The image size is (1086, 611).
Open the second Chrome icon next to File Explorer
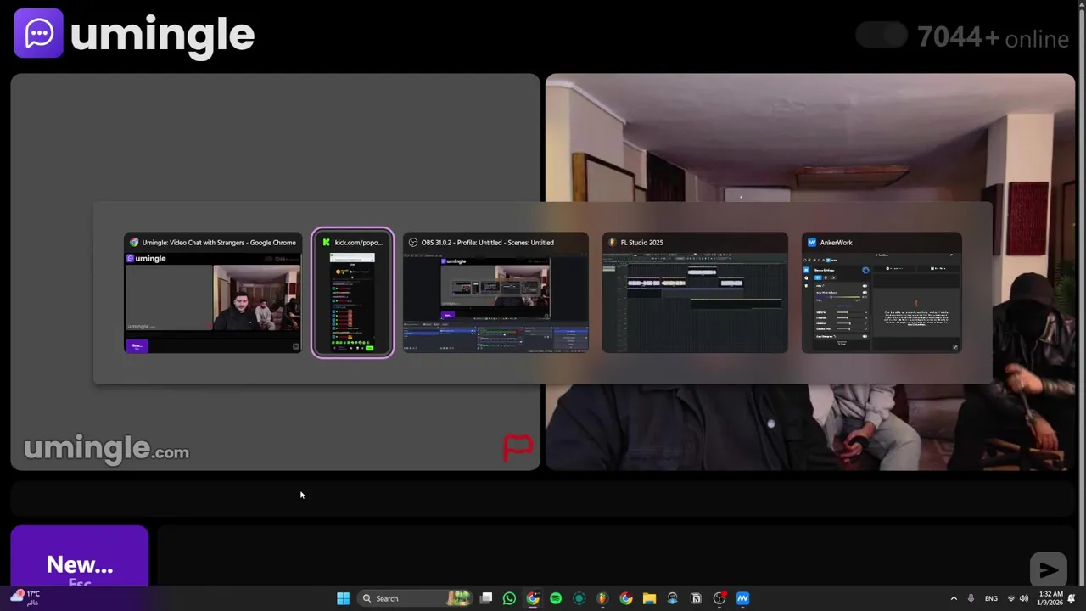(x=626, y=598)
